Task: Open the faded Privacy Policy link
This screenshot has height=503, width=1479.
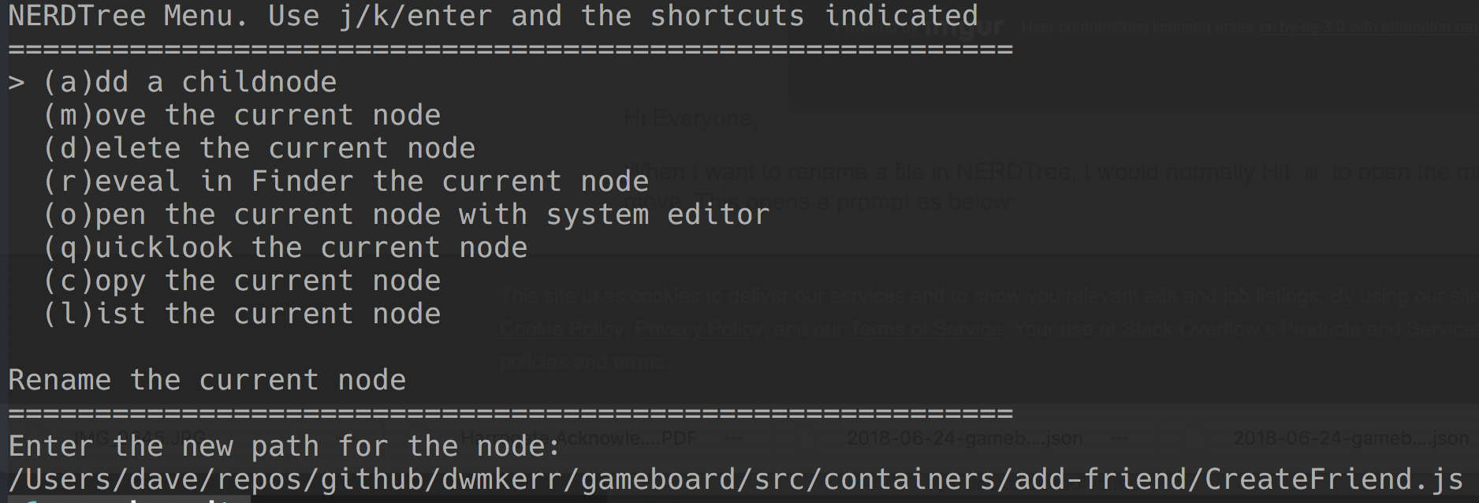Action: pos(699,329)
